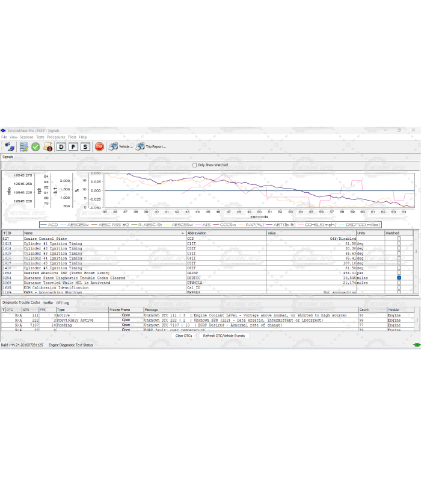Click the green checkmark toolbar icon
Screen dimensions: 421x482
point(35,146)
